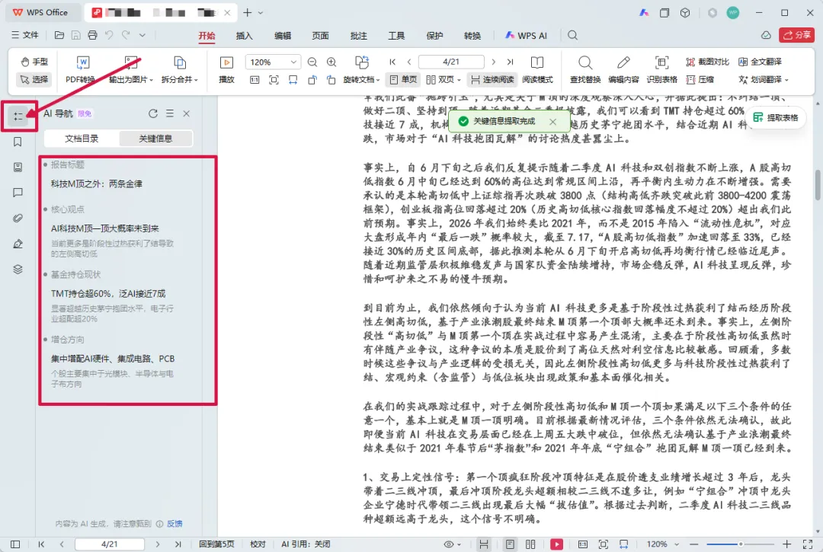Open the PDF转换 converter

81,69
